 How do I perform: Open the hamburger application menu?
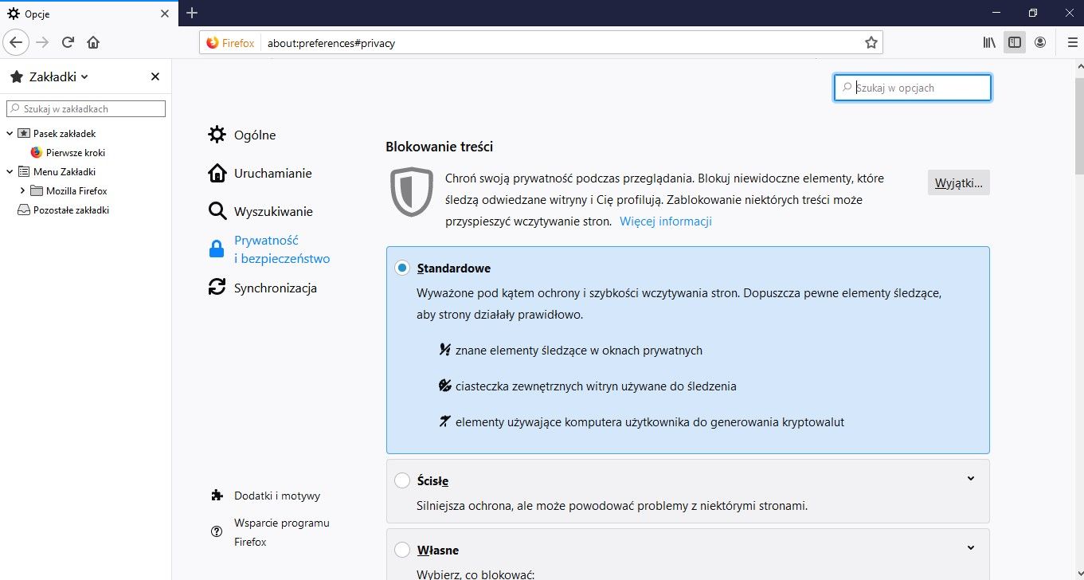coord(1071,42)
